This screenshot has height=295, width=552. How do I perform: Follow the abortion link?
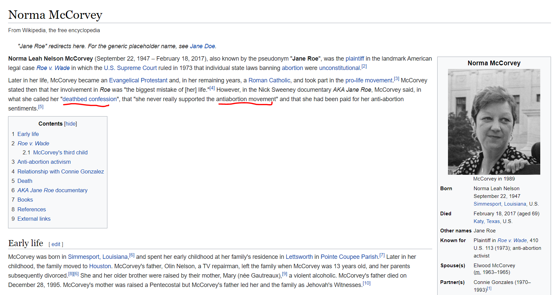coord(292,68)
